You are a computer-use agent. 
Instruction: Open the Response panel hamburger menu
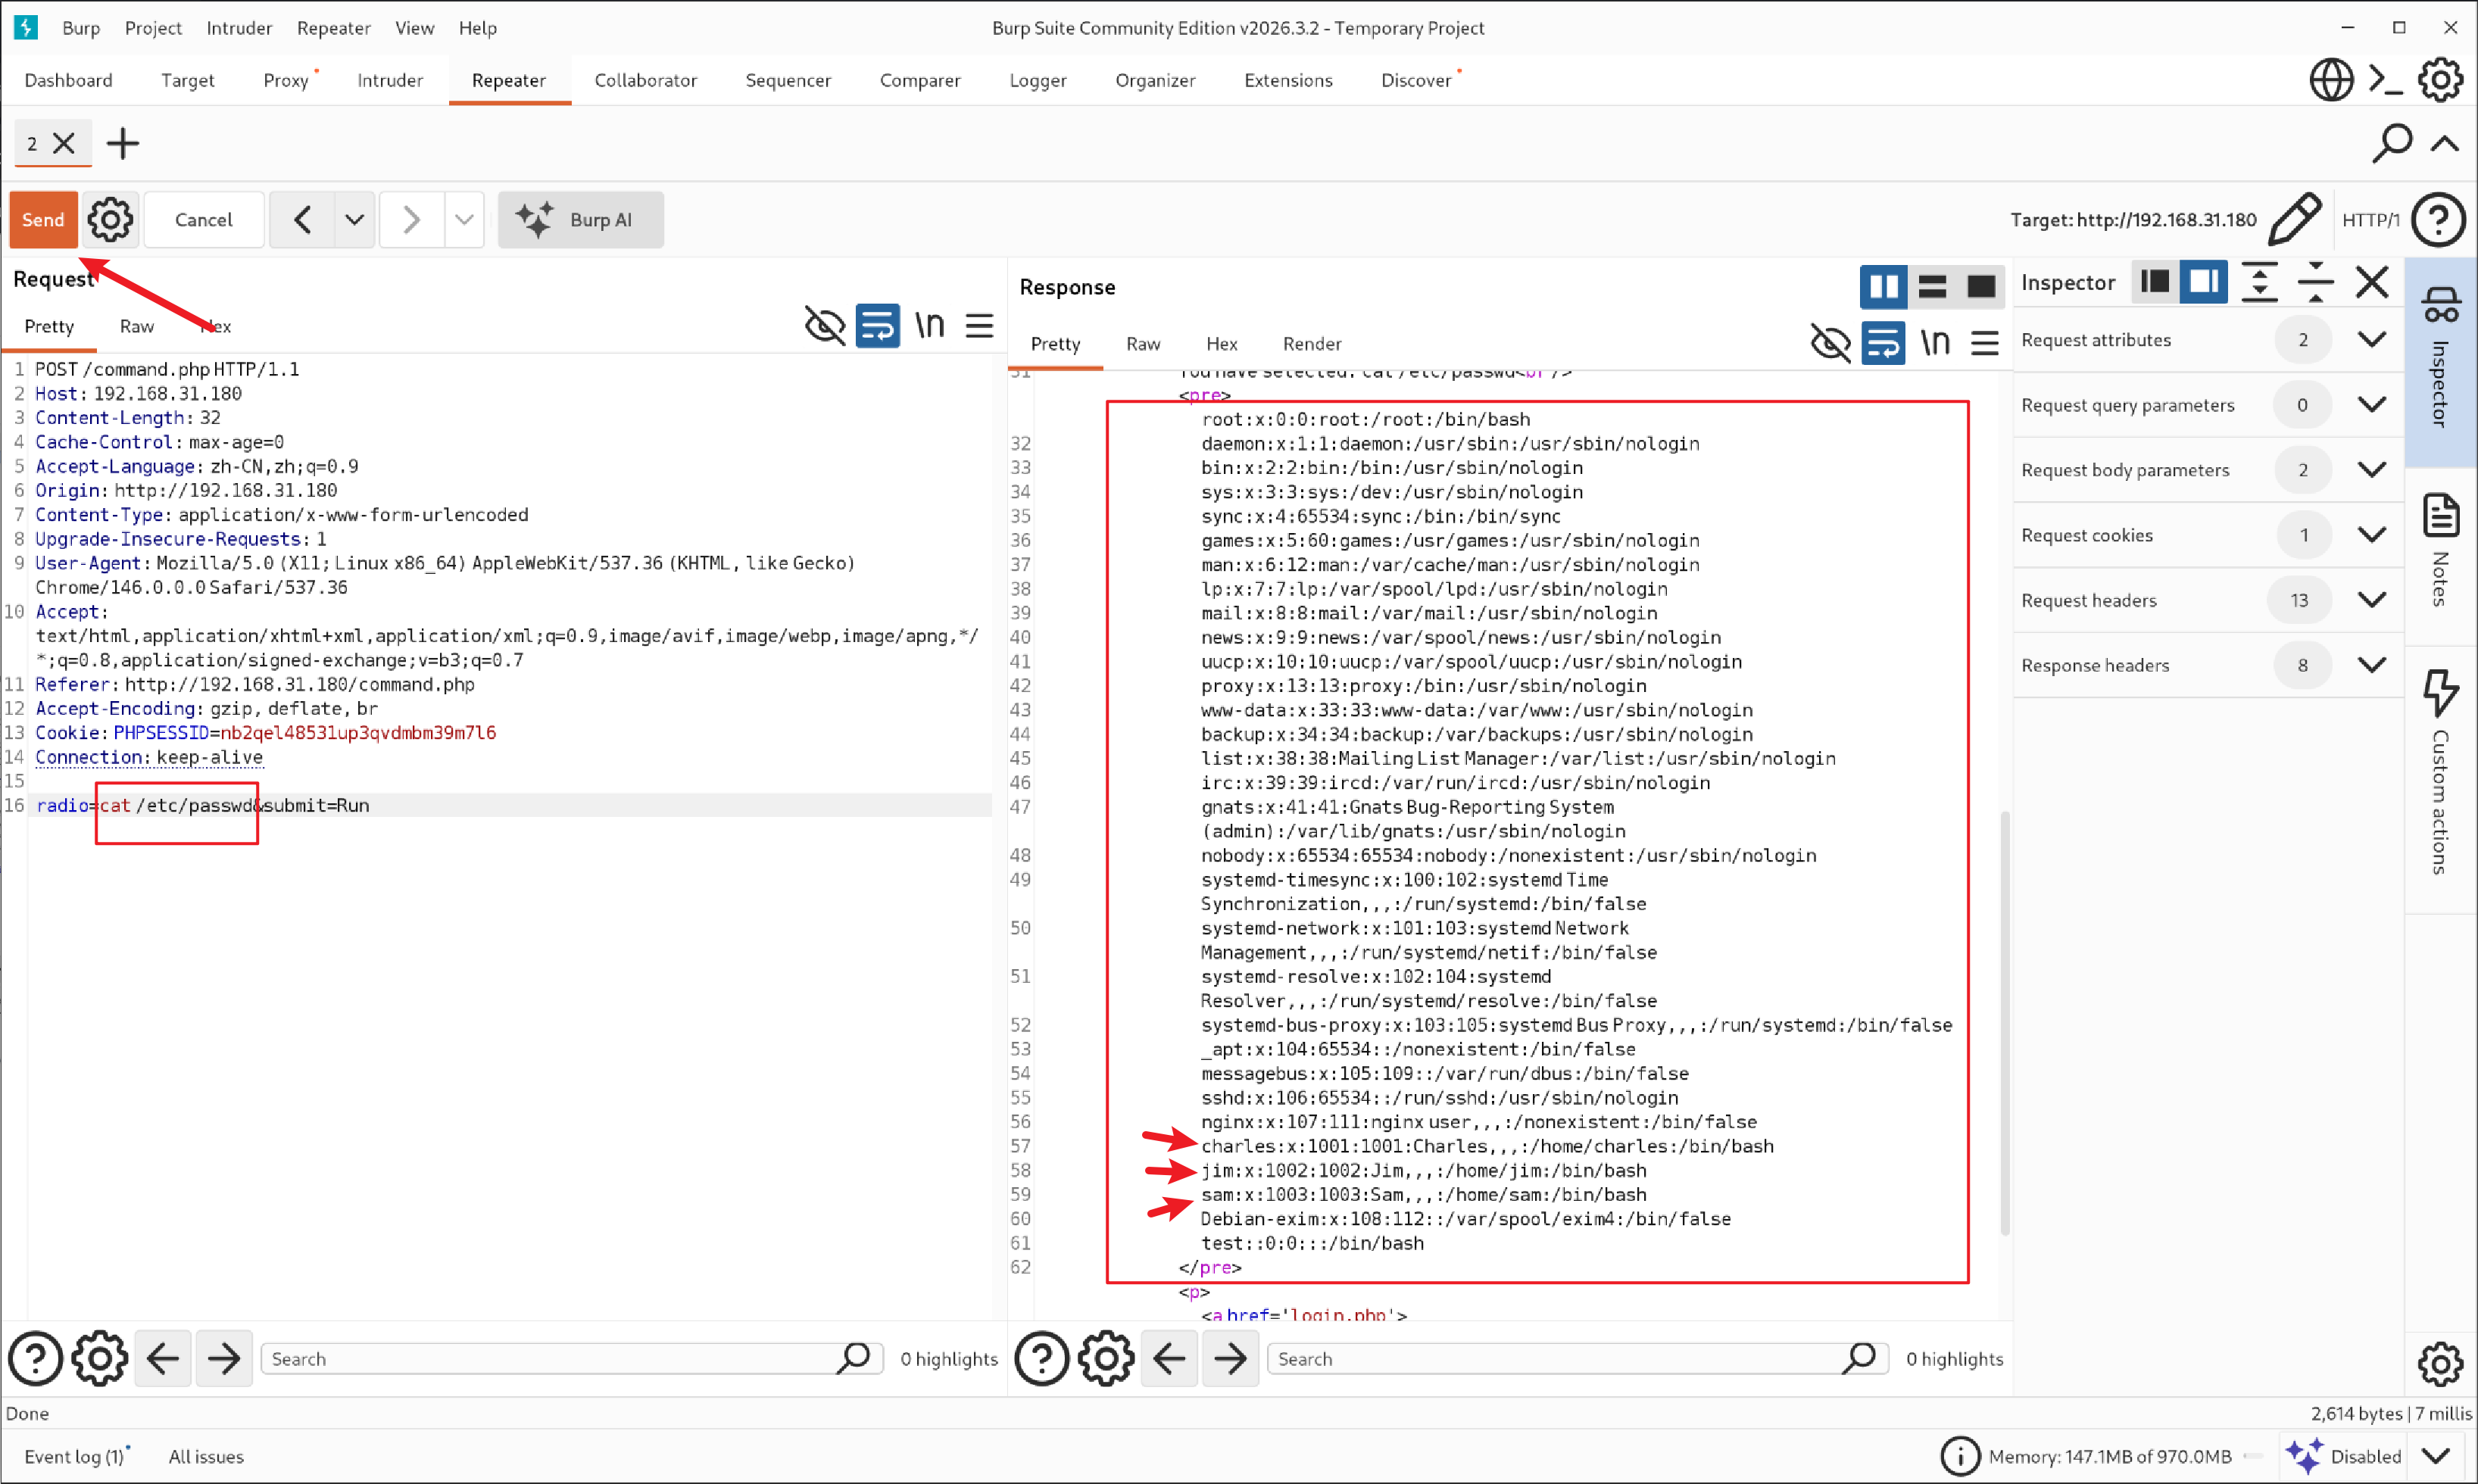click(x=1986, y=343)
